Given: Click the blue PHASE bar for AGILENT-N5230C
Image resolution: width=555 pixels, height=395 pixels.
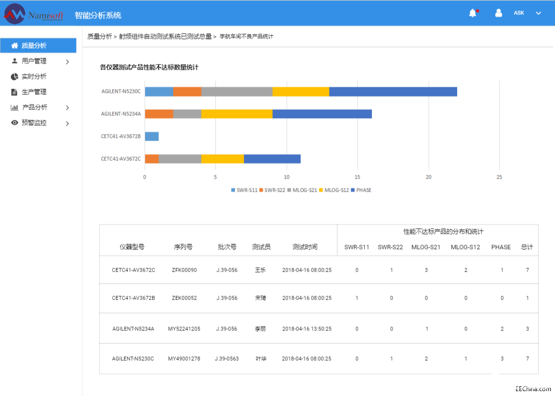Looking at the screenshot, I should click(x=393, y=92).
